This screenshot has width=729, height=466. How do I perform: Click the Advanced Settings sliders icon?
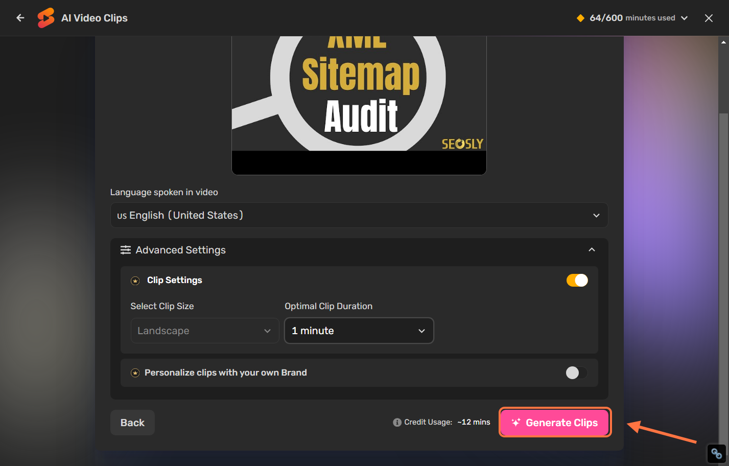[126, 250]
